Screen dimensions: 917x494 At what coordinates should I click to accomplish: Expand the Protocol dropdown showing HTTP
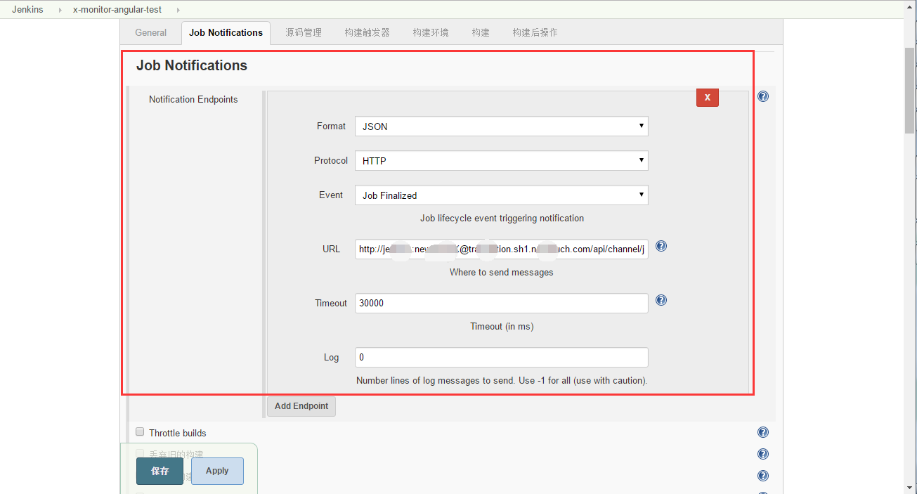tap(501, 161)
